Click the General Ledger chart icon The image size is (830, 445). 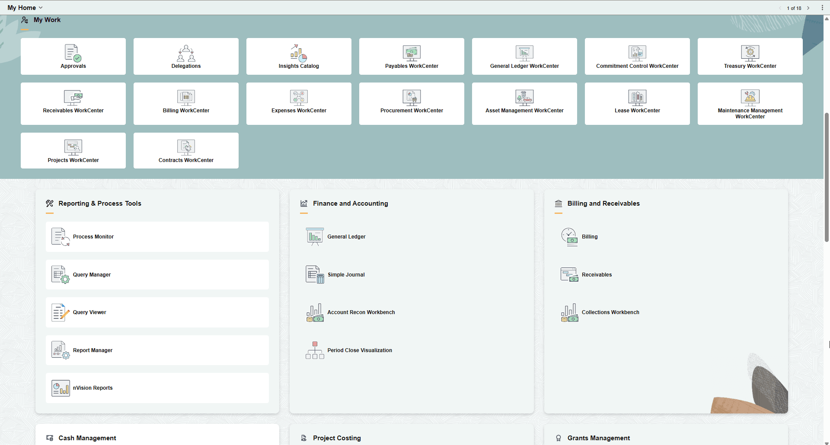[x=315, y=237]
